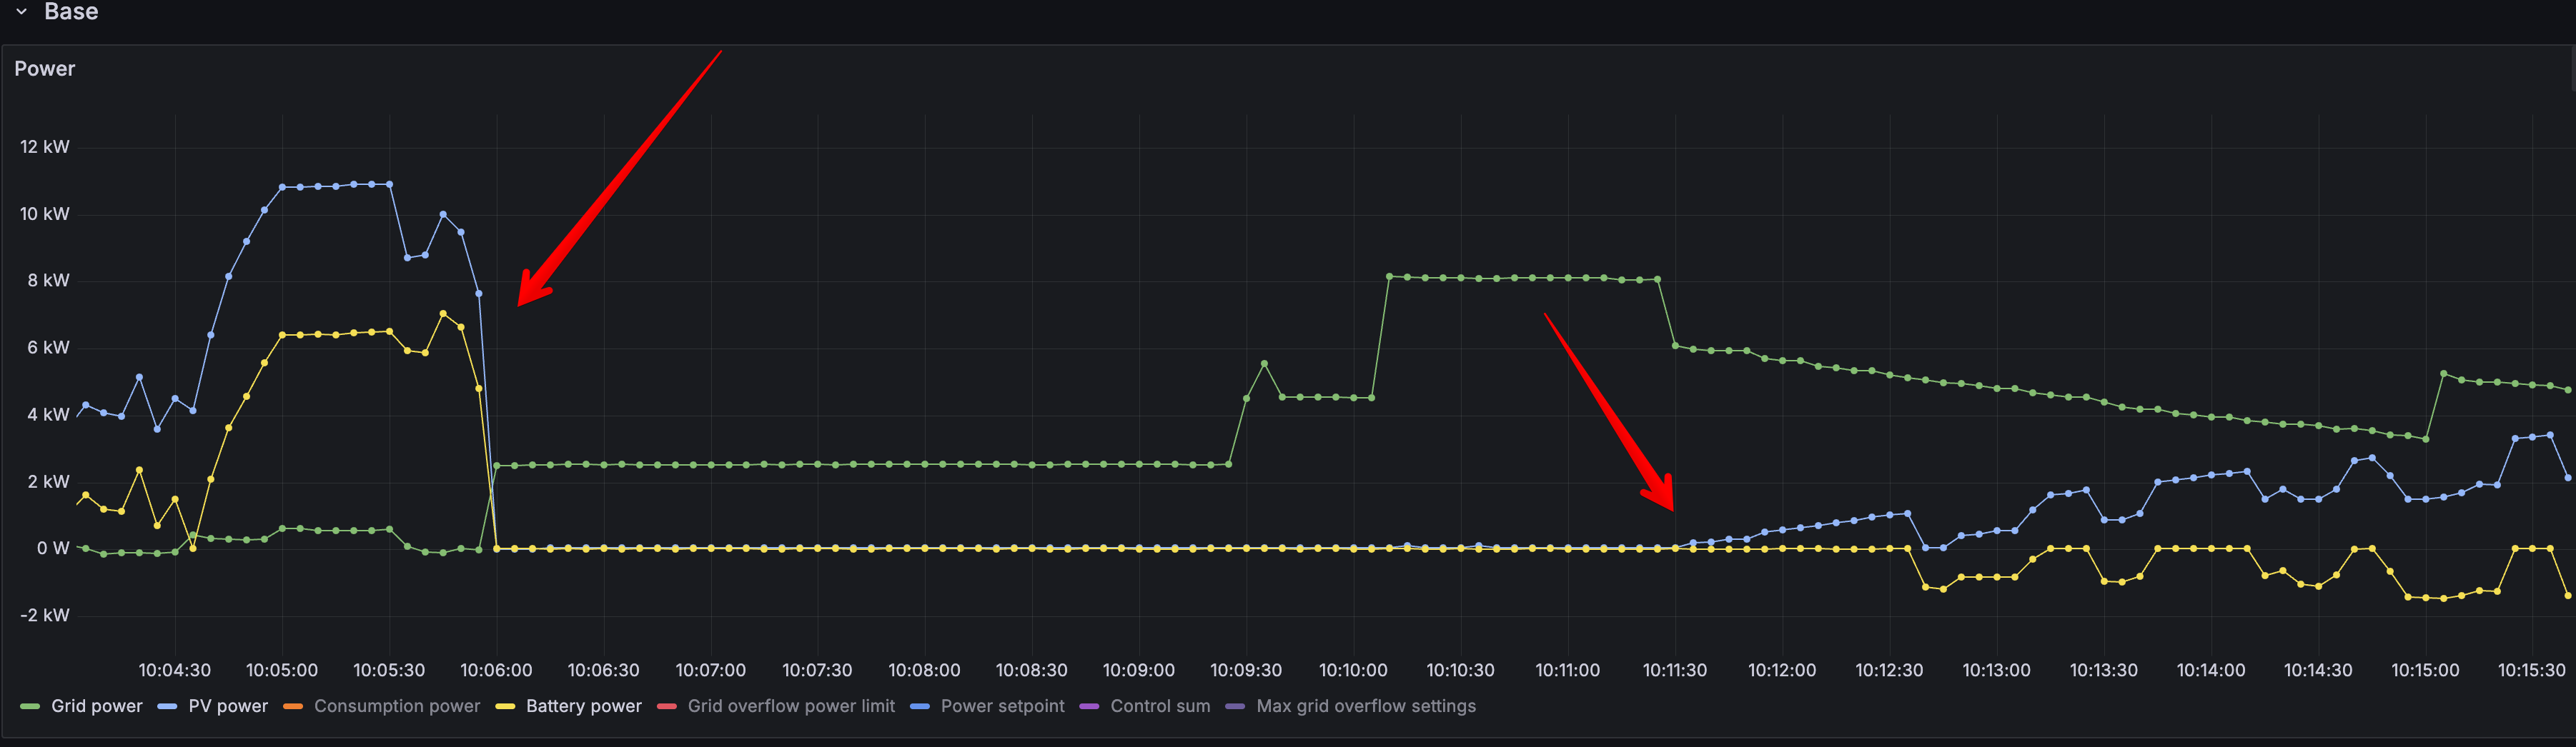Toggle Grid power series in legend
Image resolution: width=2576 pixels, height=747 pixels.
click(x=97, y=706)
